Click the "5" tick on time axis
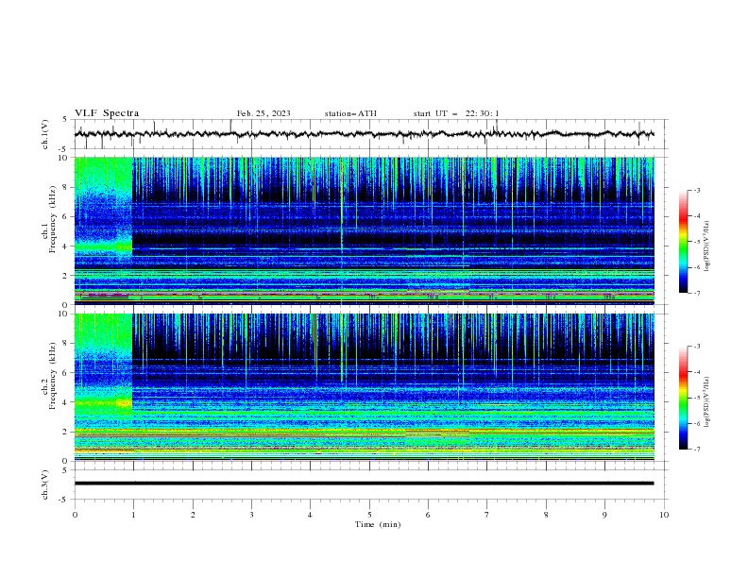748x578 pixels. click(x=369, y=515)
